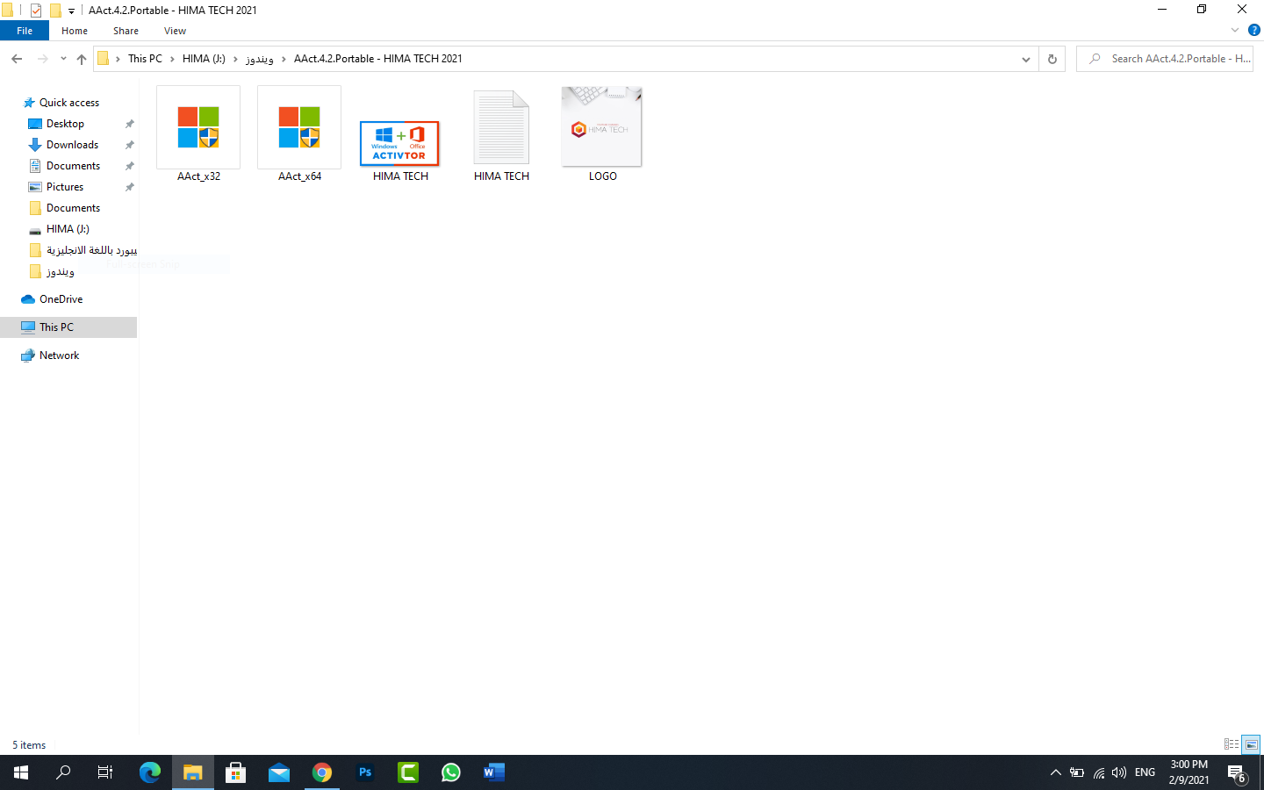The image size is (1264, 790).
Task: Open Microsoft Word from taskbar
Action: point(494,772)
